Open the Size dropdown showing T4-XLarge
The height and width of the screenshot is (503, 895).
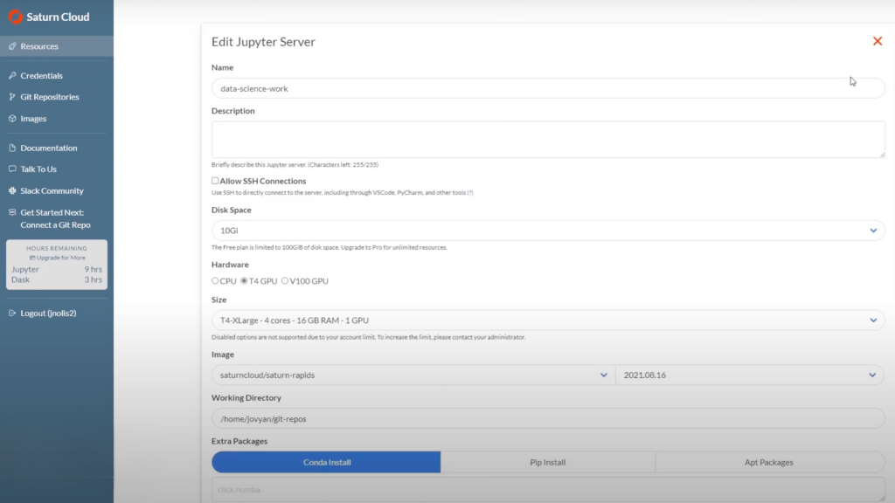click(548, 320)
